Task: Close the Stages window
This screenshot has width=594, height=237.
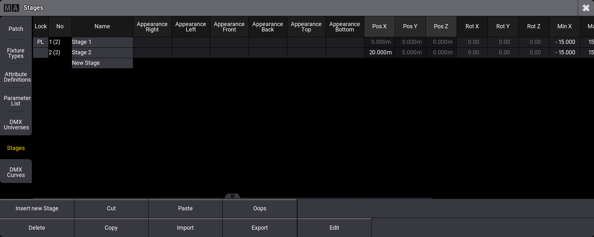Action: (586, 8)
